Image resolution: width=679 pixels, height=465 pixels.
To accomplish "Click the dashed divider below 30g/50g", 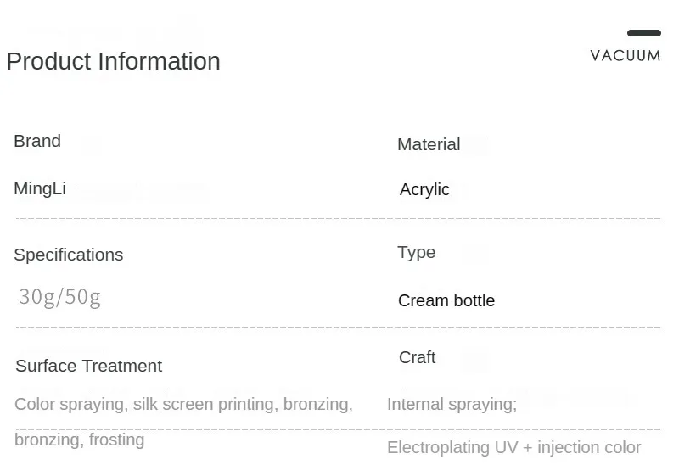I will click(338, 327).
